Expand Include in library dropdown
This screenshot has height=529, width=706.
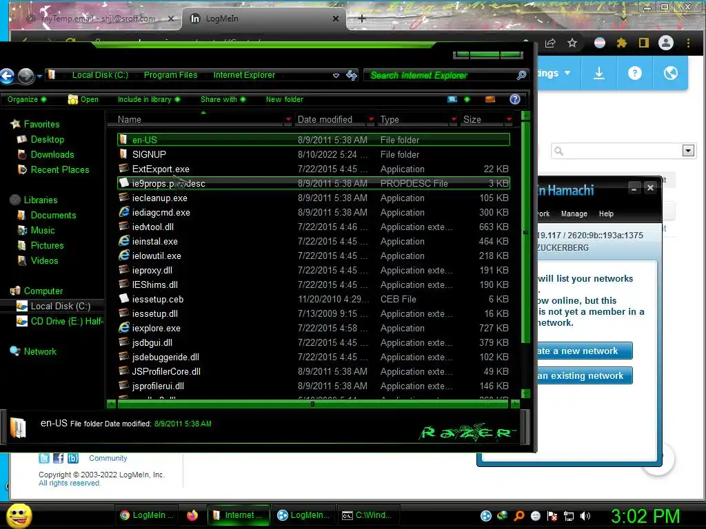pos(149,99)
